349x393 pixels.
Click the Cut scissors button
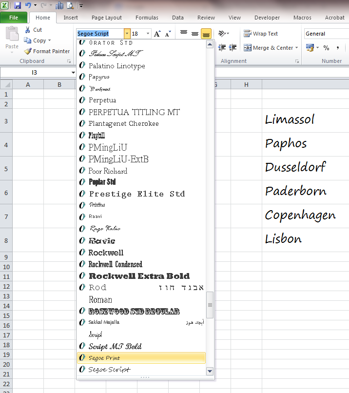(x=33, y=30)
